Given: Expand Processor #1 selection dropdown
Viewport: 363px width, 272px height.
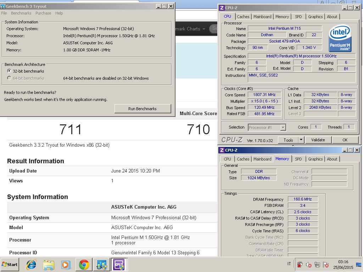Looking at the screenshot, I should click(x=283, y=127).
